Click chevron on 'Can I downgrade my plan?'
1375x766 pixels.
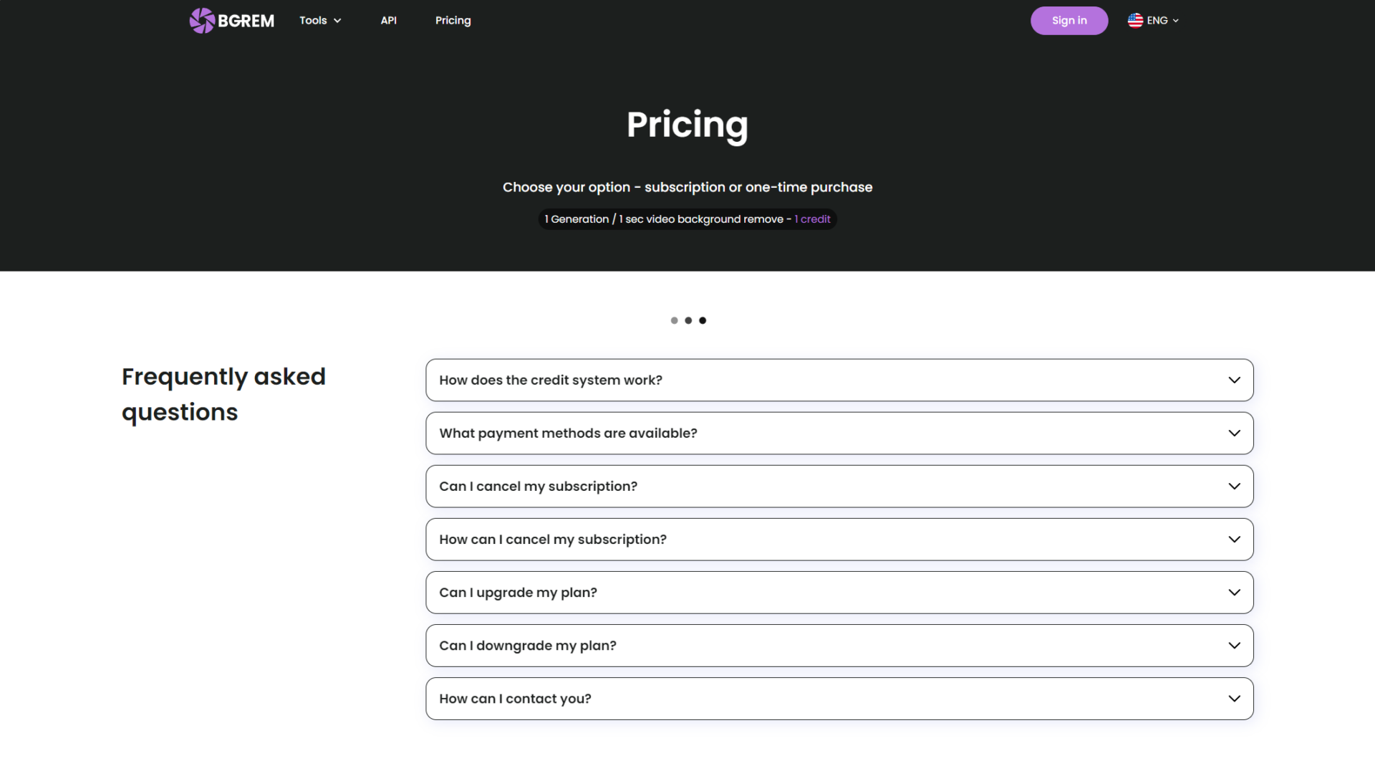tap(1234, 646)
